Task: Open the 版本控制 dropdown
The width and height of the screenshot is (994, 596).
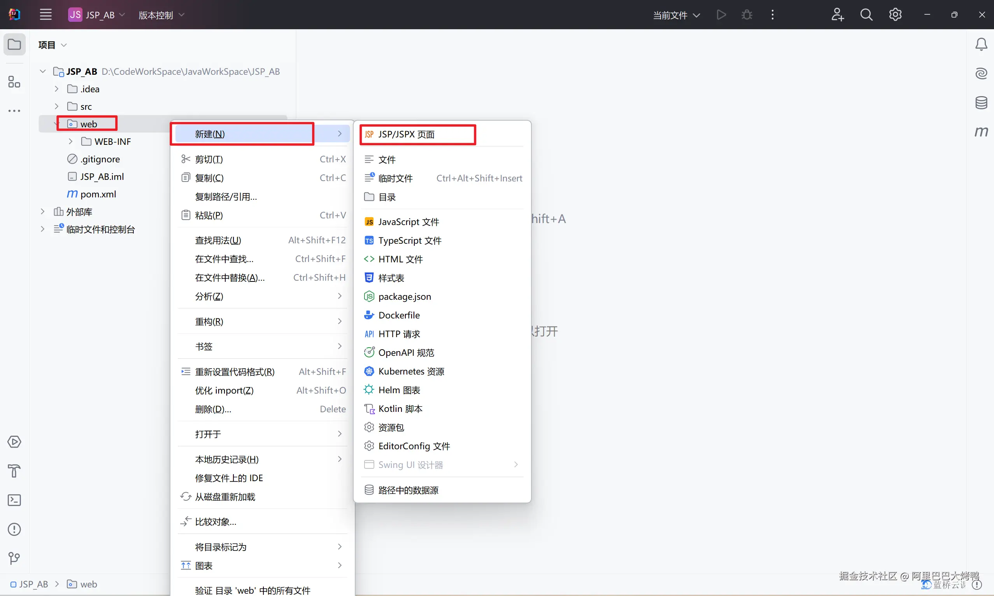Action: 161,15
